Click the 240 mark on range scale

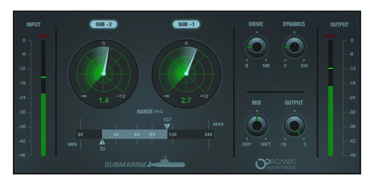coord(208,135)
